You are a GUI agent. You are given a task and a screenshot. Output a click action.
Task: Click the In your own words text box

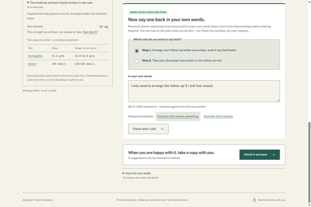(204, 91)
